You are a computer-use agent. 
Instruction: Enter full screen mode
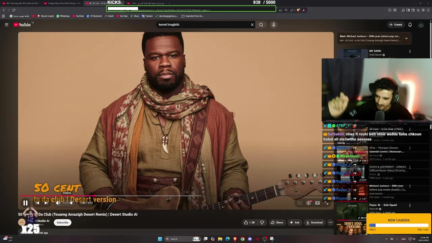point(326,203)
